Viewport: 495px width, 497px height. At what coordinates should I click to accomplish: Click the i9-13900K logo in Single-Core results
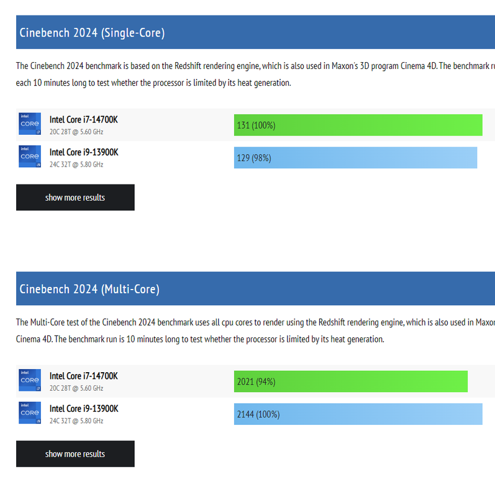(x=30, y=157)
